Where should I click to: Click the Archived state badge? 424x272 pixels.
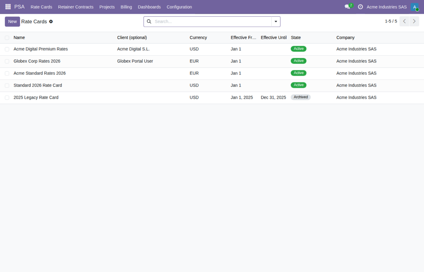(x=301, y=97)
